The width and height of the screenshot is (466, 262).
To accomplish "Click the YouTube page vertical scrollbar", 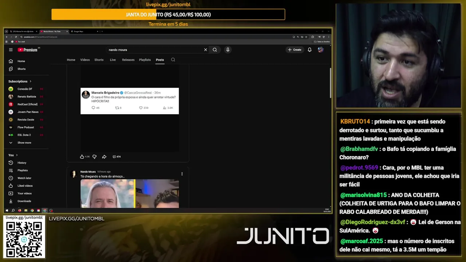I will (330, 83).
